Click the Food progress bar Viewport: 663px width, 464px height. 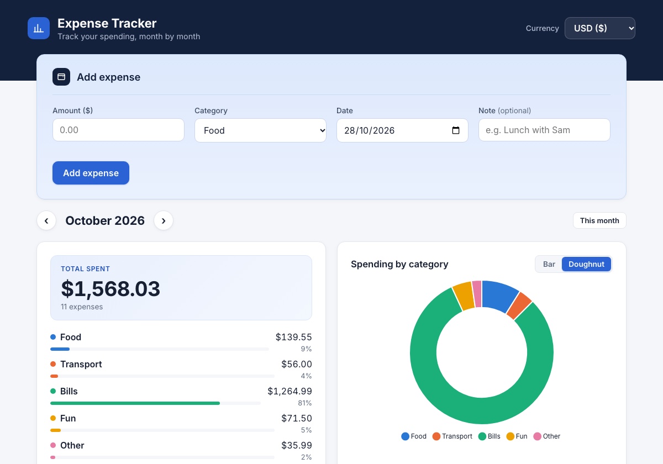click(x=160, y=349)
